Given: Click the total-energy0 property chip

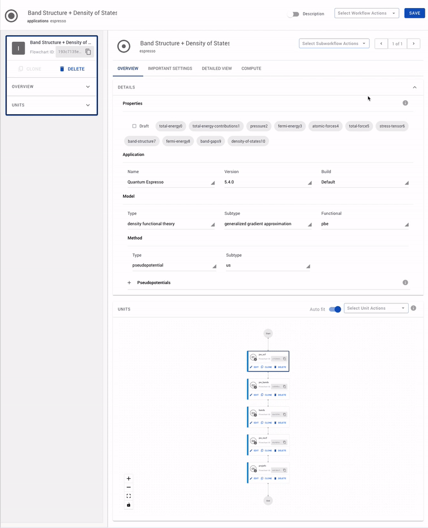Looking at the screenshot, I should pos(171,126).
